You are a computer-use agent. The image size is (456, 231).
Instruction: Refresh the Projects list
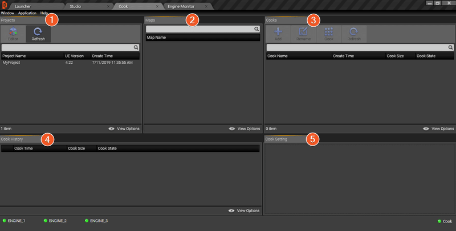pos(38,34)
